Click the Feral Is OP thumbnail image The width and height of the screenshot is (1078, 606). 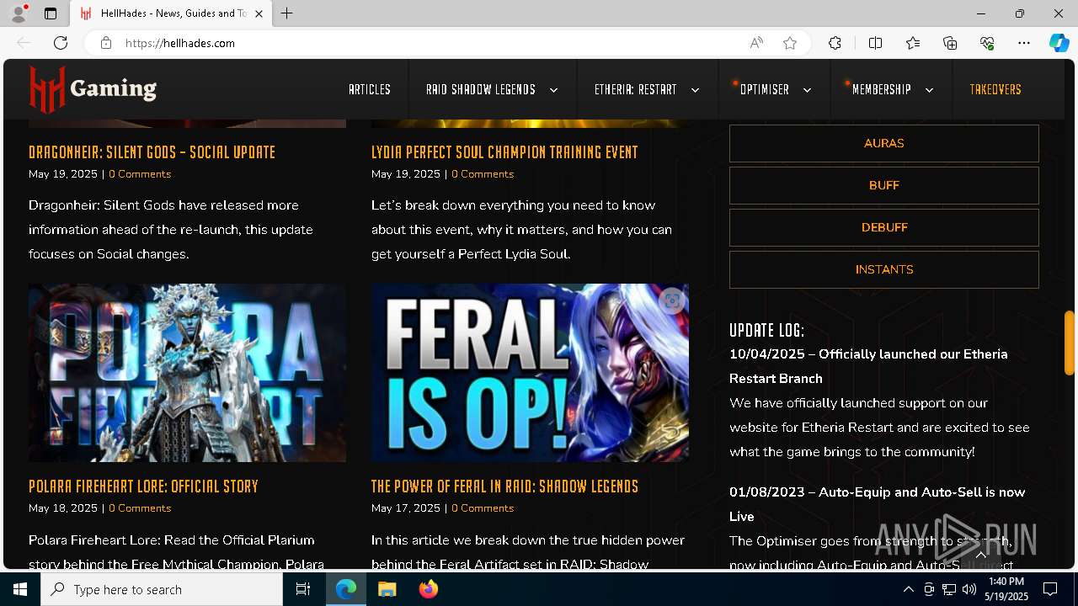click(530, 373)
